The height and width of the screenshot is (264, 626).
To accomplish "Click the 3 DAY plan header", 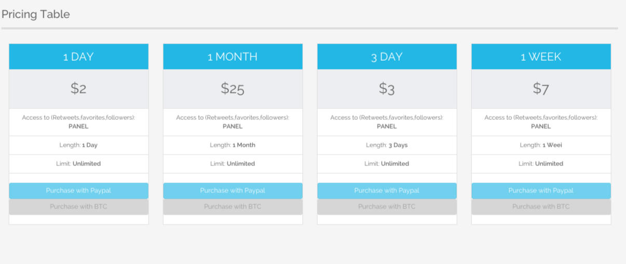I will click(x=387, y=57).
